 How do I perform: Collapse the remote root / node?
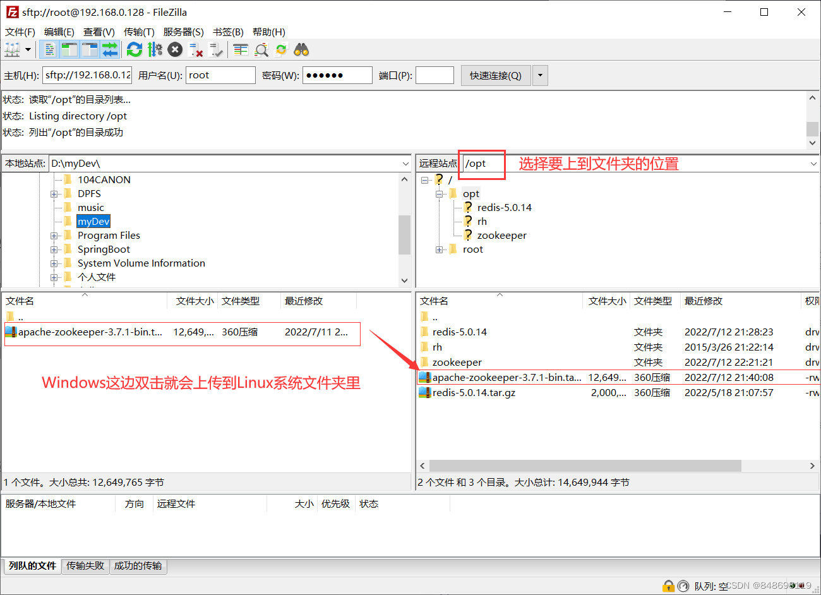[425, 180]
